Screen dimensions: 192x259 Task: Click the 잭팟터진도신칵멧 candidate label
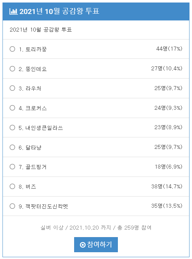tap(47, 206)
